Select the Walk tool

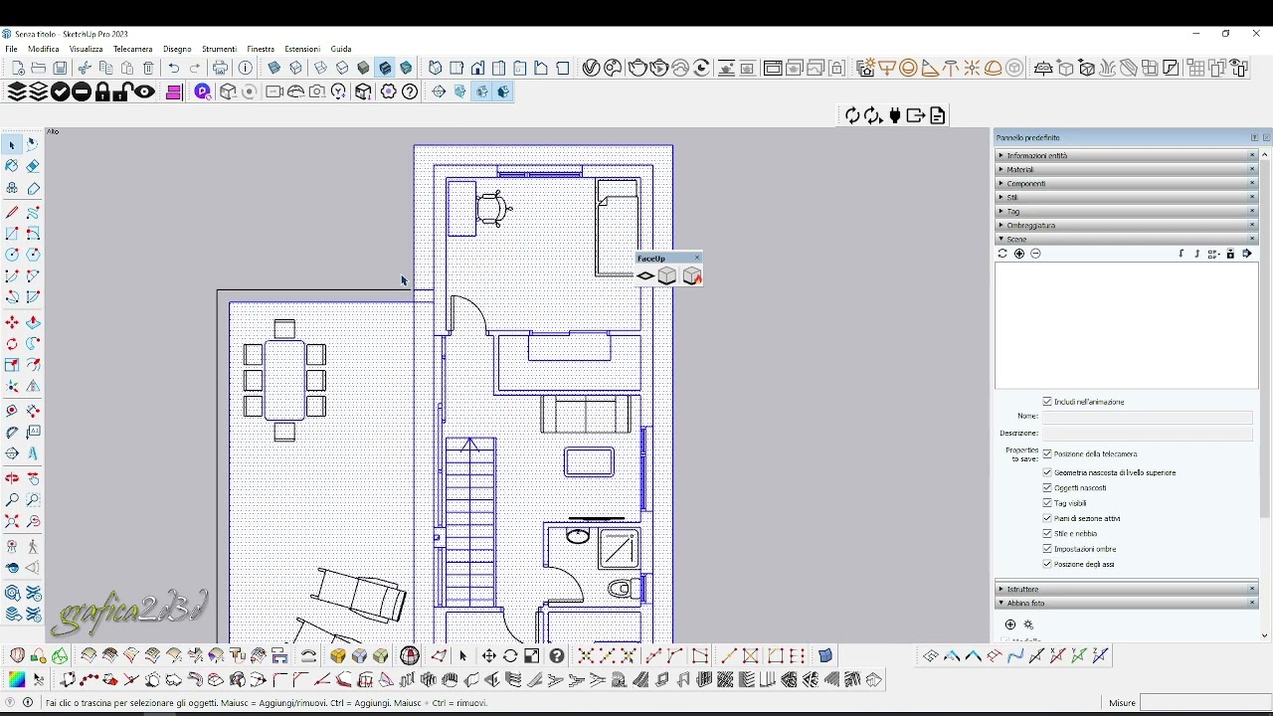pyautogui.click(x=33, y=546)
